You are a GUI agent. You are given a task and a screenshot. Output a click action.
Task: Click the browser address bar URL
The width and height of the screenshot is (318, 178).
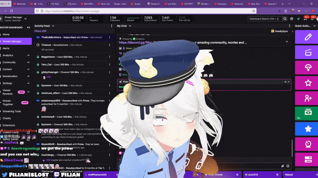click(72, 11)
